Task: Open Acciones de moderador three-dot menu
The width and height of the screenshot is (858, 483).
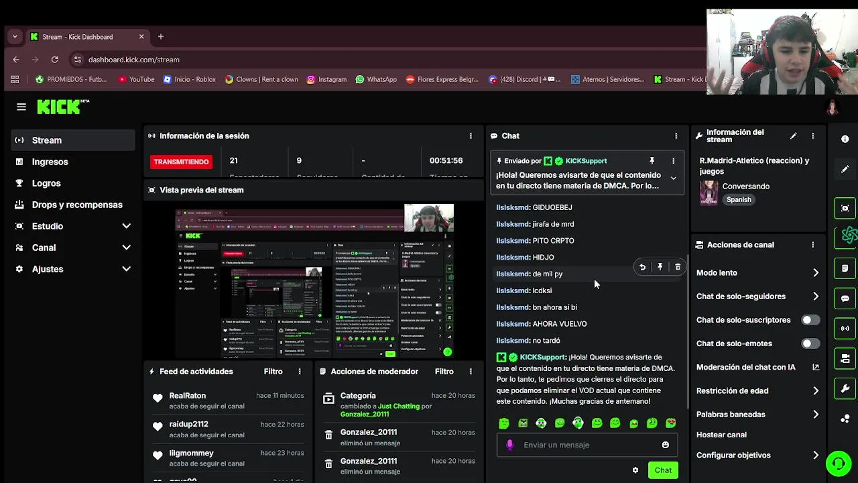Action: [x=471, y=372]
